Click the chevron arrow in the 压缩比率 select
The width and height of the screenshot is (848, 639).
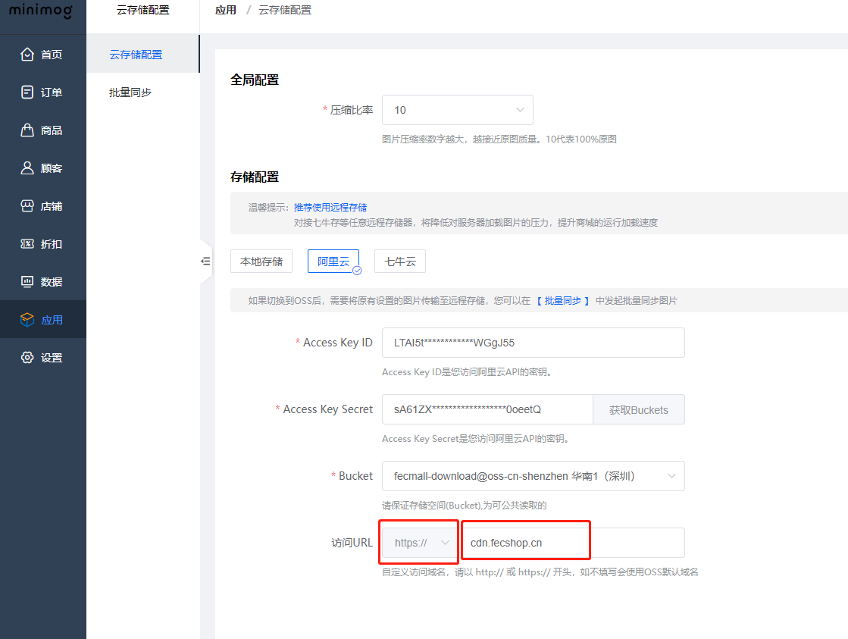tap(520, 110)
